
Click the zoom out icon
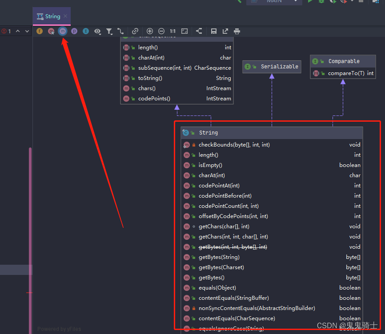tap(161, 31)
